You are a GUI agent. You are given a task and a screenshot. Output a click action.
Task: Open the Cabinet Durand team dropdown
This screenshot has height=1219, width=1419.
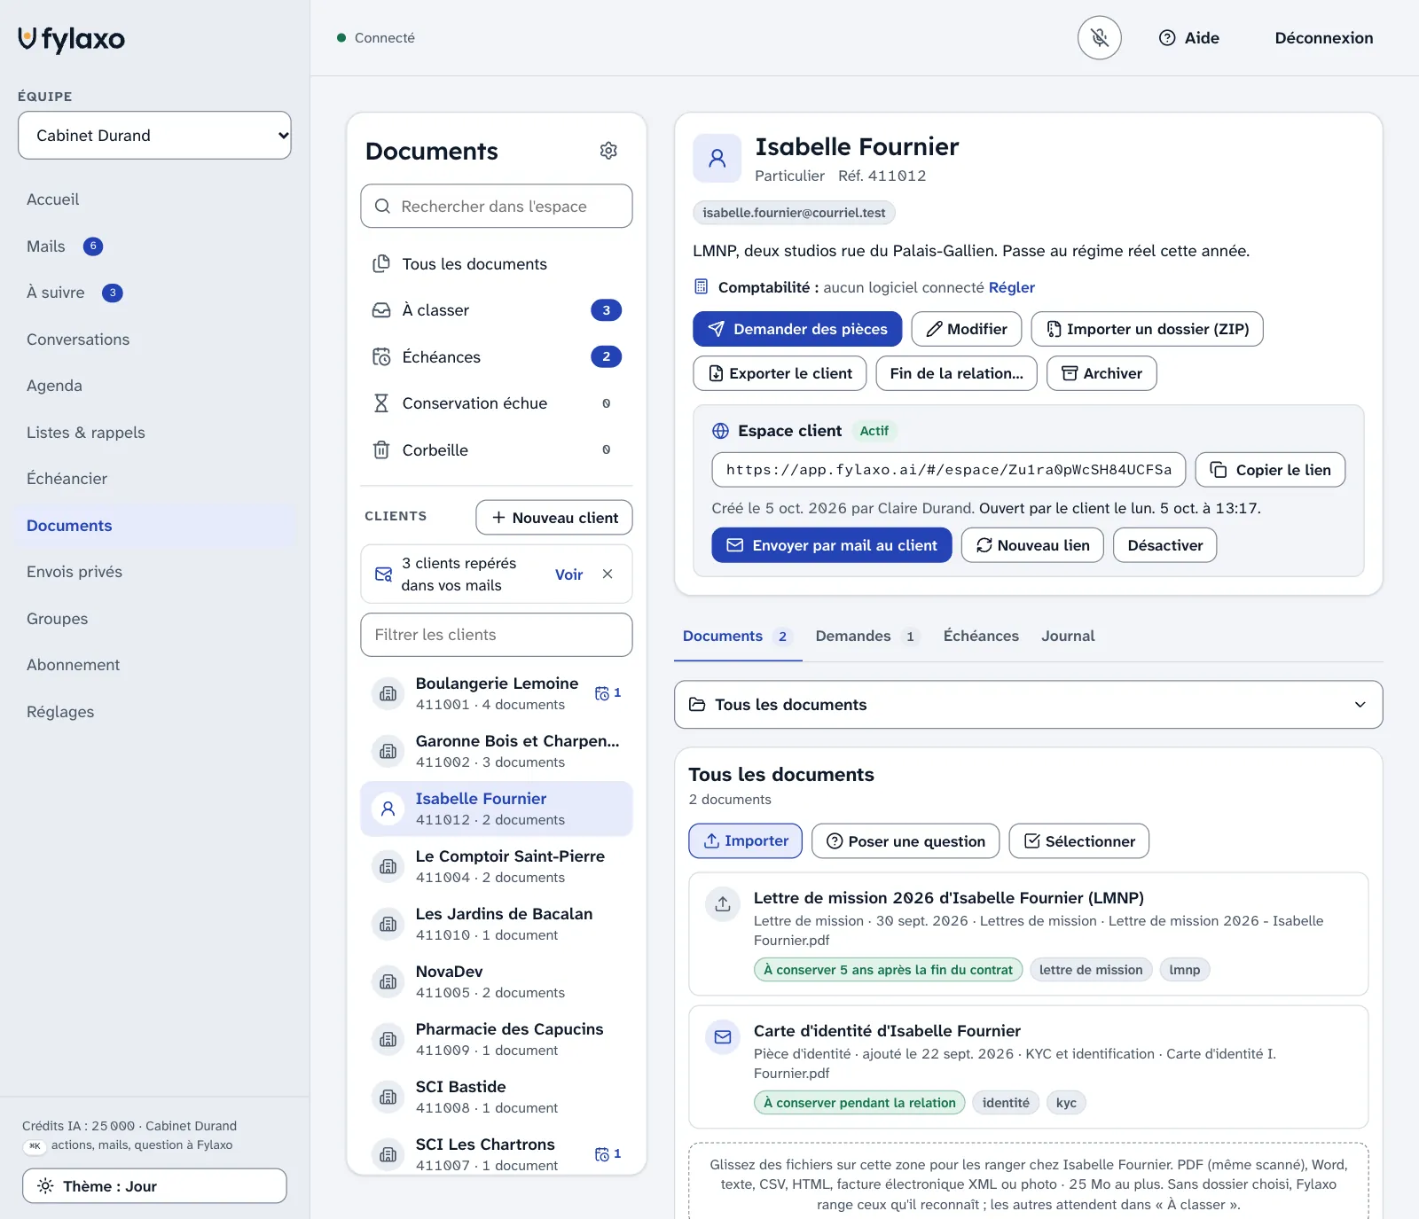pos(154,136)
